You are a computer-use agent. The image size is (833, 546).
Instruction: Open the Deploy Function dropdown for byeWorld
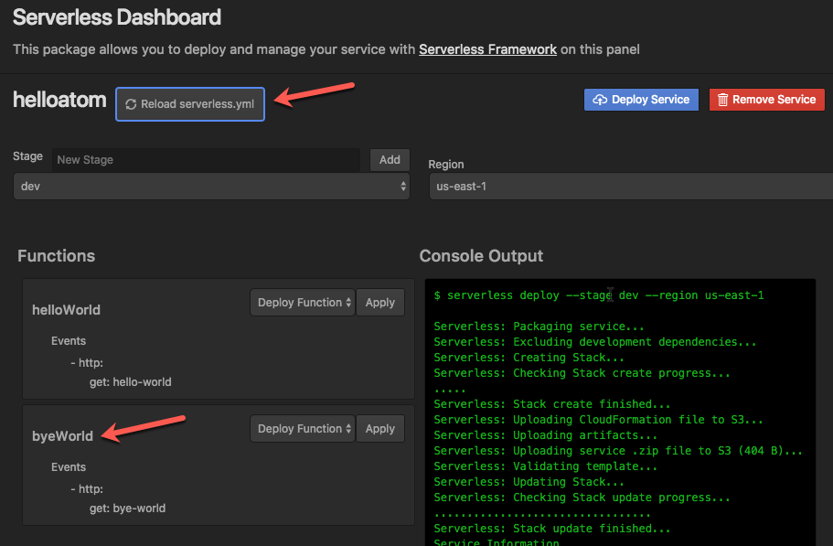click(x=302, y=428)
